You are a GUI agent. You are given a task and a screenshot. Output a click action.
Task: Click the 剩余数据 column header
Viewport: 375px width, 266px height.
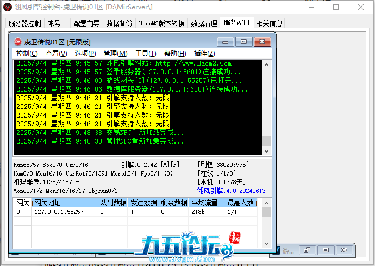coord(173,203)
